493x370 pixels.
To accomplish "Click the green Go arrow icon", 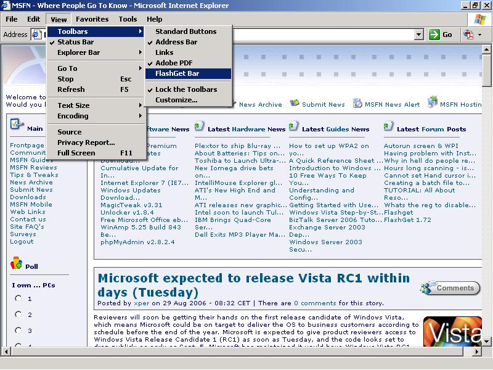I will [434, 35].
